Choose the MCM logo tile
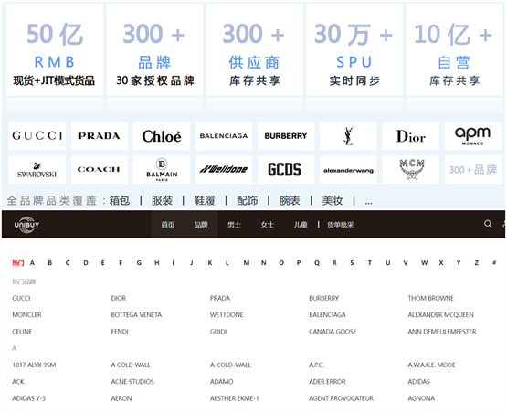 pyautogui.click(x=411, y=169)
